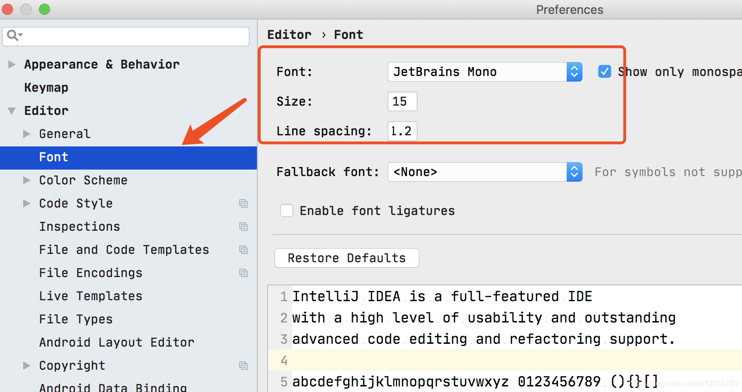Viewport: 742px width, 392px height.
Task: Expand the Color Scheme node
Action: click(x=27, y=180)
